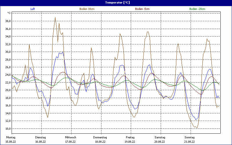Select the 30,0 y-axis tick label

click(x=8, y=52)
